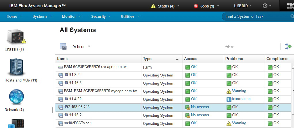
Task: Click the help question mark icon
Action: point(265,6)
